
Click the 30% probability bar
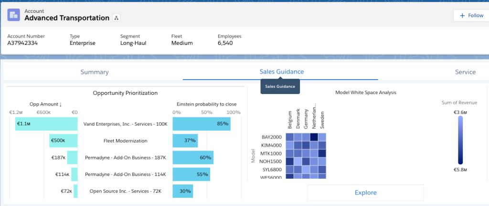(183, 191)
